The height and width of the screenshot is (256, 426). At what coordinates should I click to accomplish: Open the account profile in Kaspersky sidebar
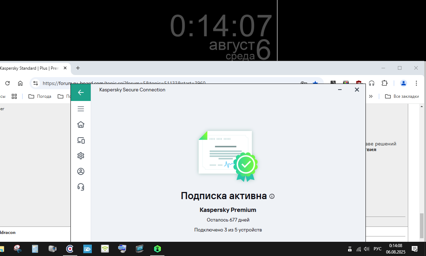click(x=81, y=171)
